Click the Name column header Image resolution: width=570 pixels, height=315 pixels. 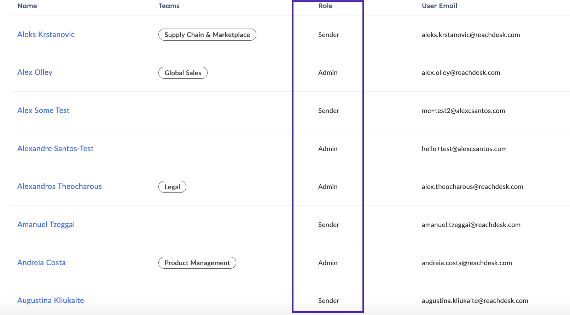point(27,6)
